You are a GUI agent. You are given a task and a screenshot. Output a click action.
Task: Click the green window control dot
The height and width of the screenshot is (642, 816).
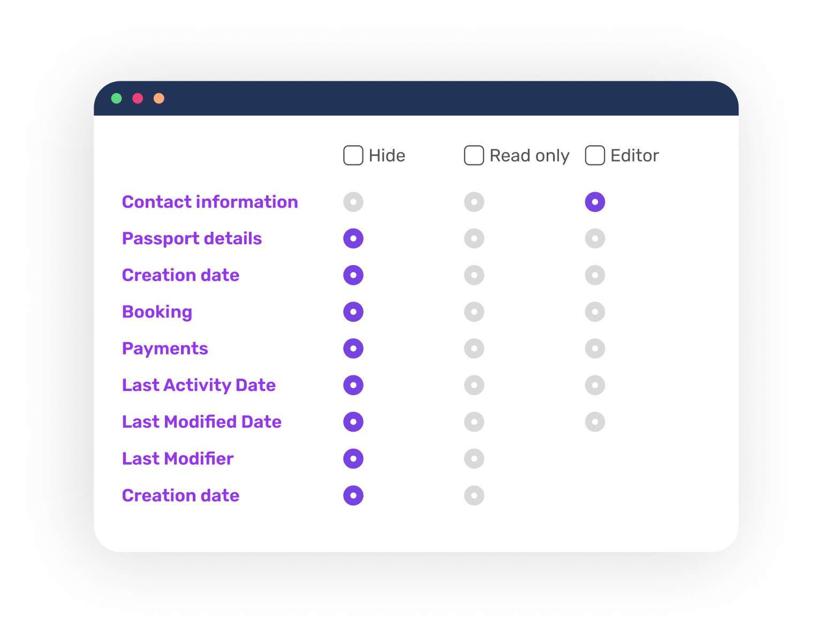coord(117,98)
